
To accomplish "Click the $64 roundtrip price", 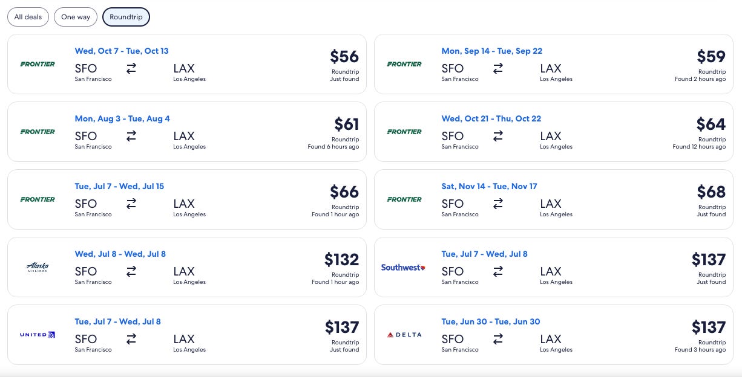I will (711, 124).
